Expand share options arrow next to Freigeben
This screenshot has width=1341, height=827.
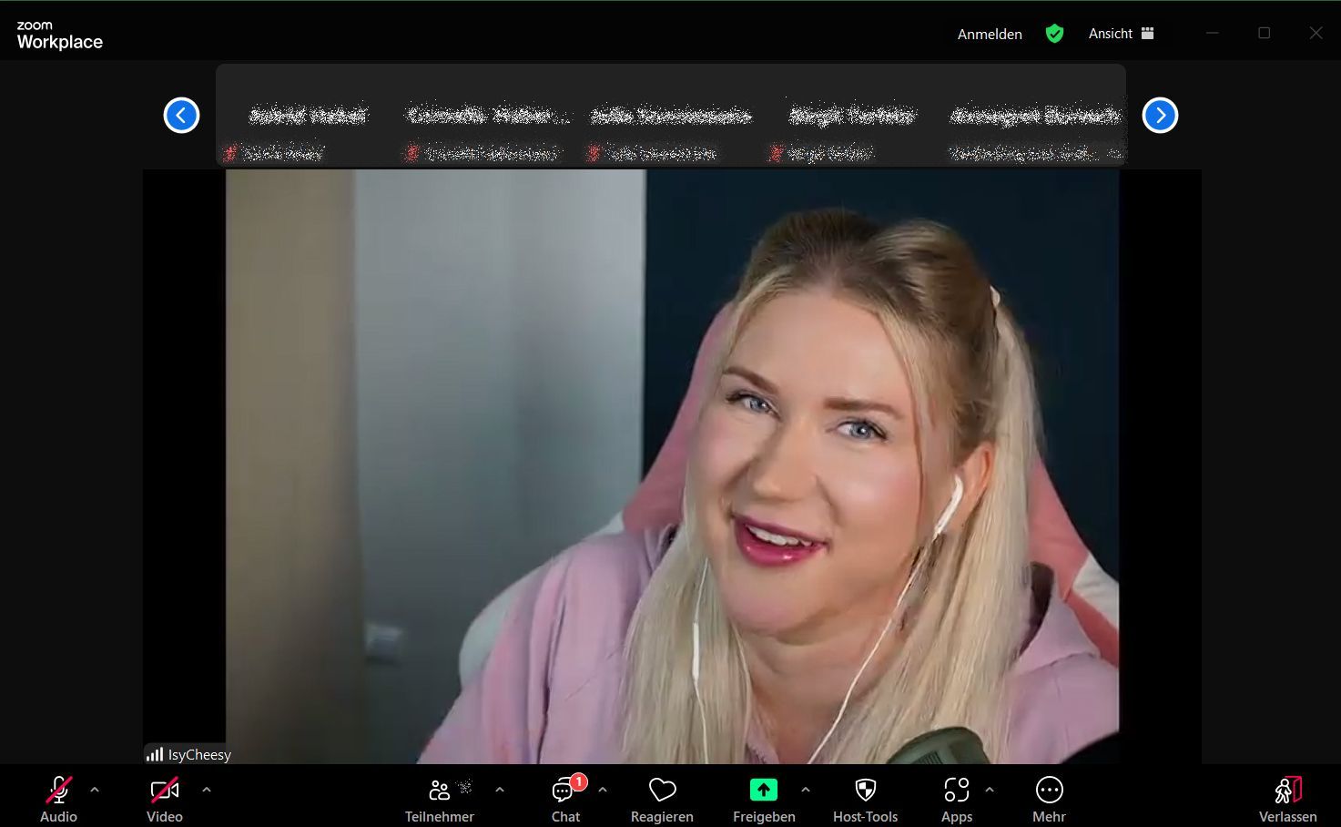click(x=806, y=790)
